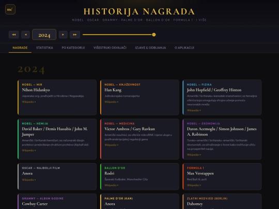This screenshot has height=209, width=279.
Task: Open the Po kategoriji tab
Action: [x=73, y=48]
